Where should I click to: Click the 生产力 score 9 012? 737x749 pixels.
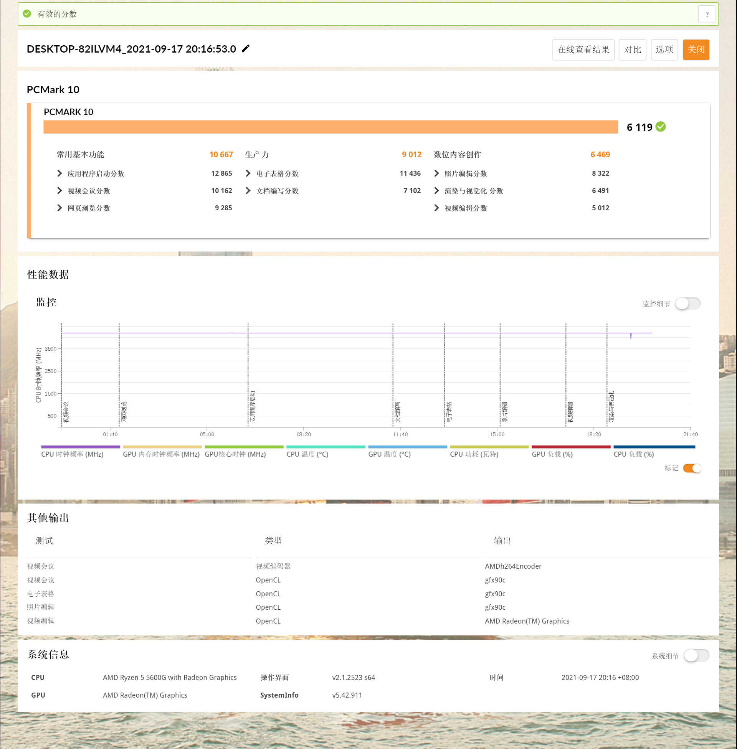[x=411, y=155]
